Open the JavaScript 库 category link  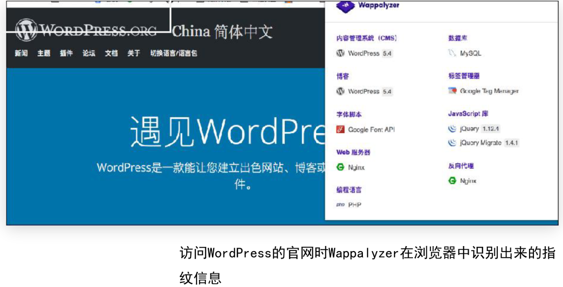(468, 114)
